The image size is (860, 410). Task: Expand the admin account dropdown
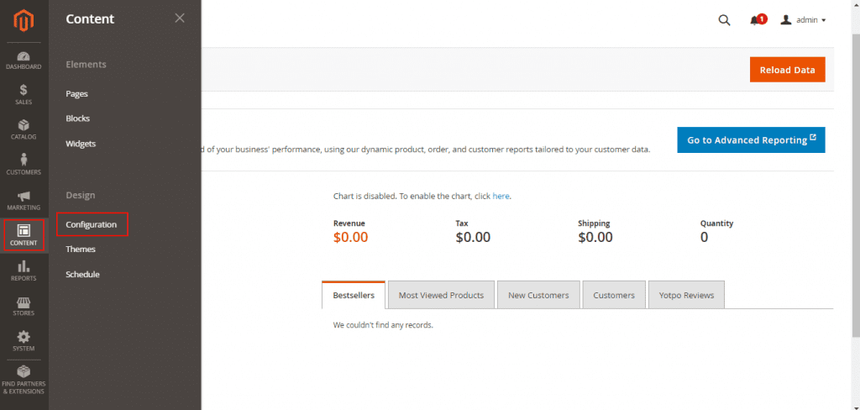point(803,20)
